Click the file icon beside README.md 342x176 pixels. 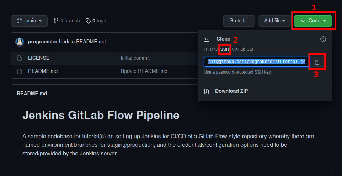(20, 71)
